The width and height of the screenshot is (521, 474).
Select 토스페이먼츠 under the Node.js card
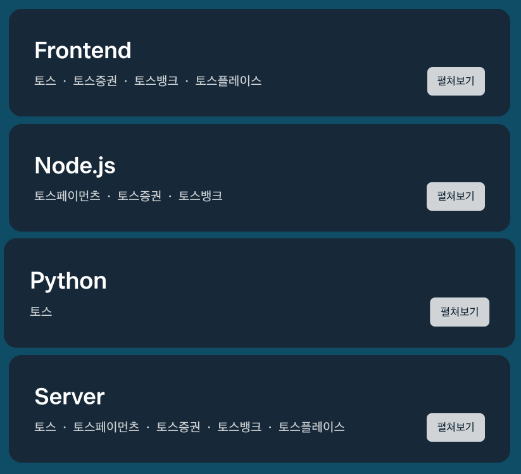point(68,196)
